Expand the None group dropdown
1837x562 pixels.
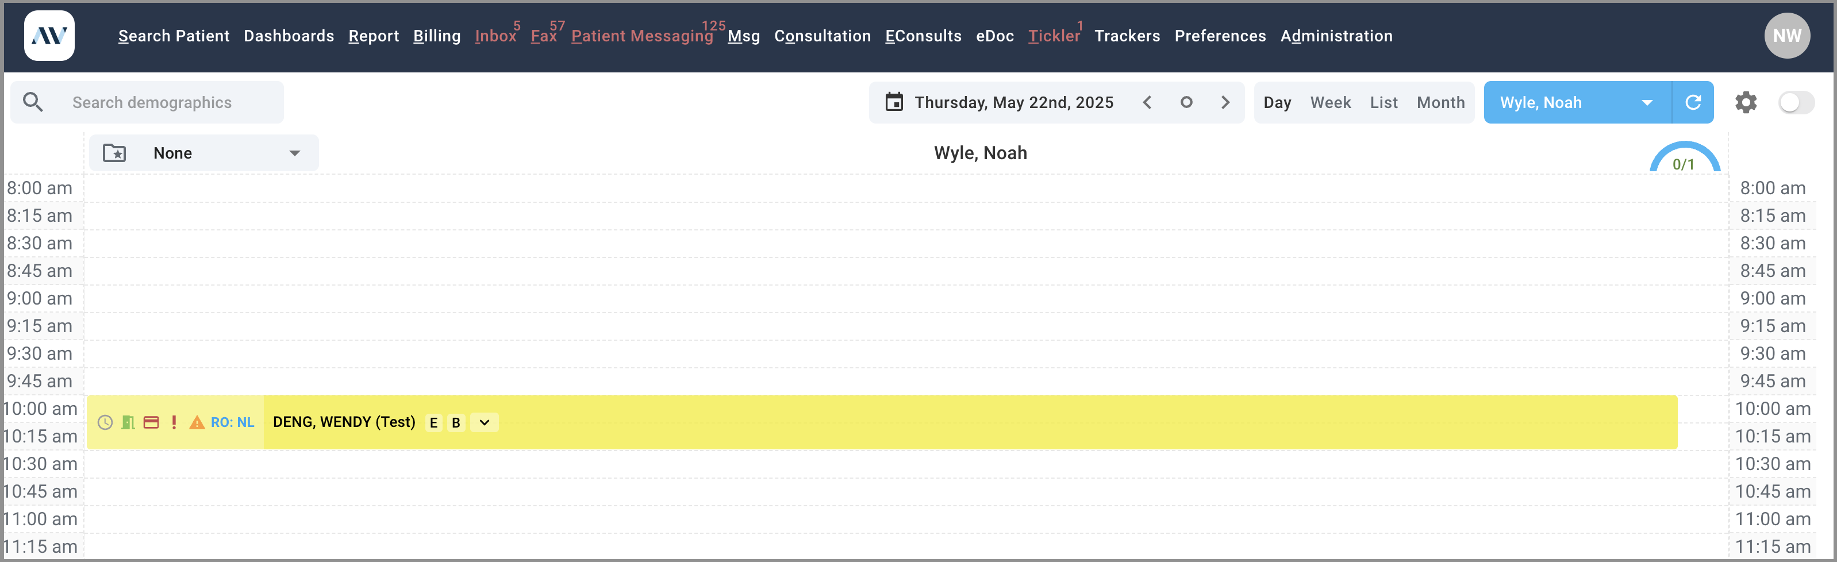point(203,153)
